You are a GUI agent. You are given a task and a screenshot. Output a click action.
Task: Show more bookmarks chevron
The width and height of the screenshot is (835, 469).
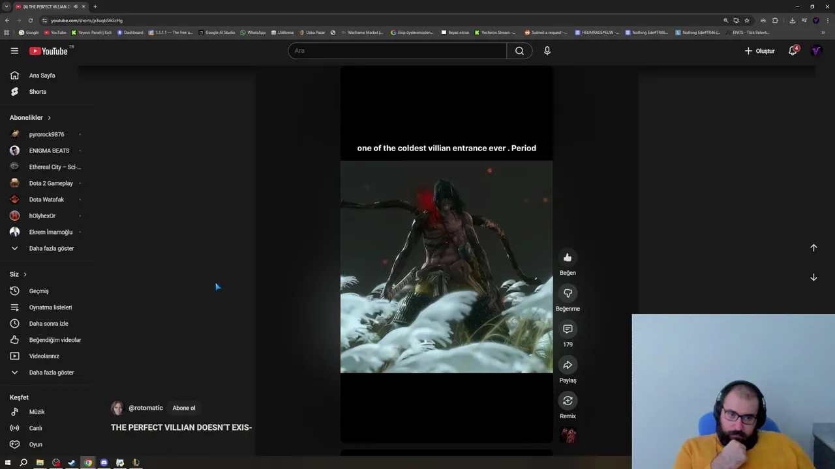tap(823, 32)
